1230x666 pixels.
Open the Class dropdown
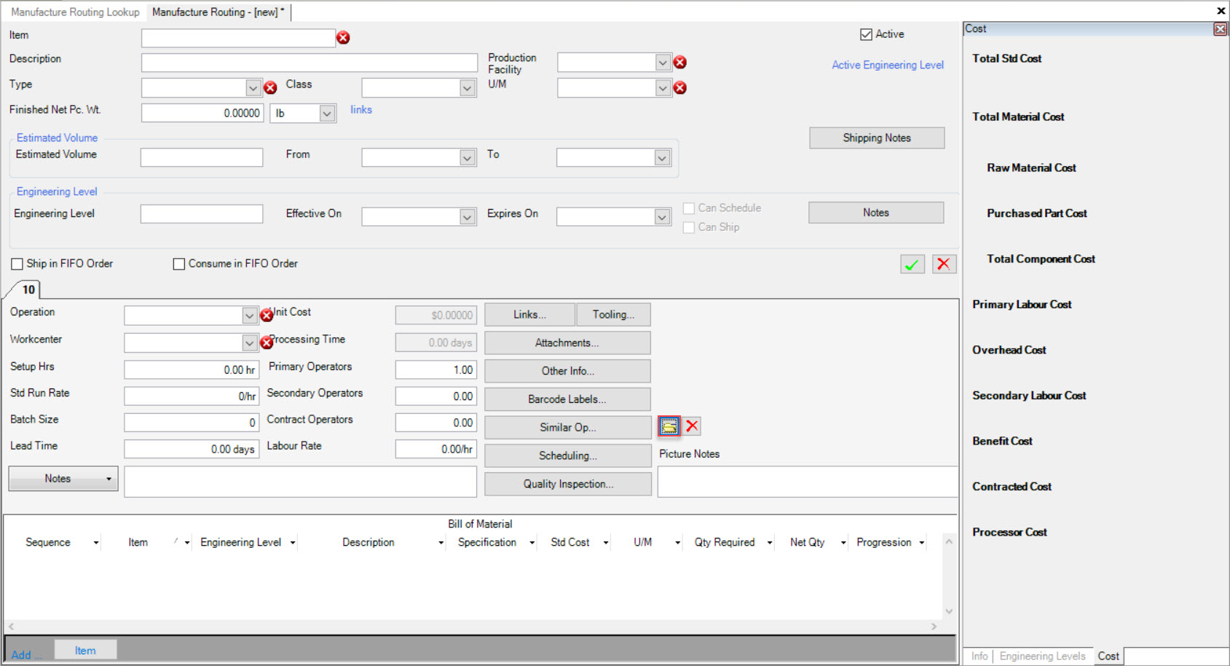(468, 88)
